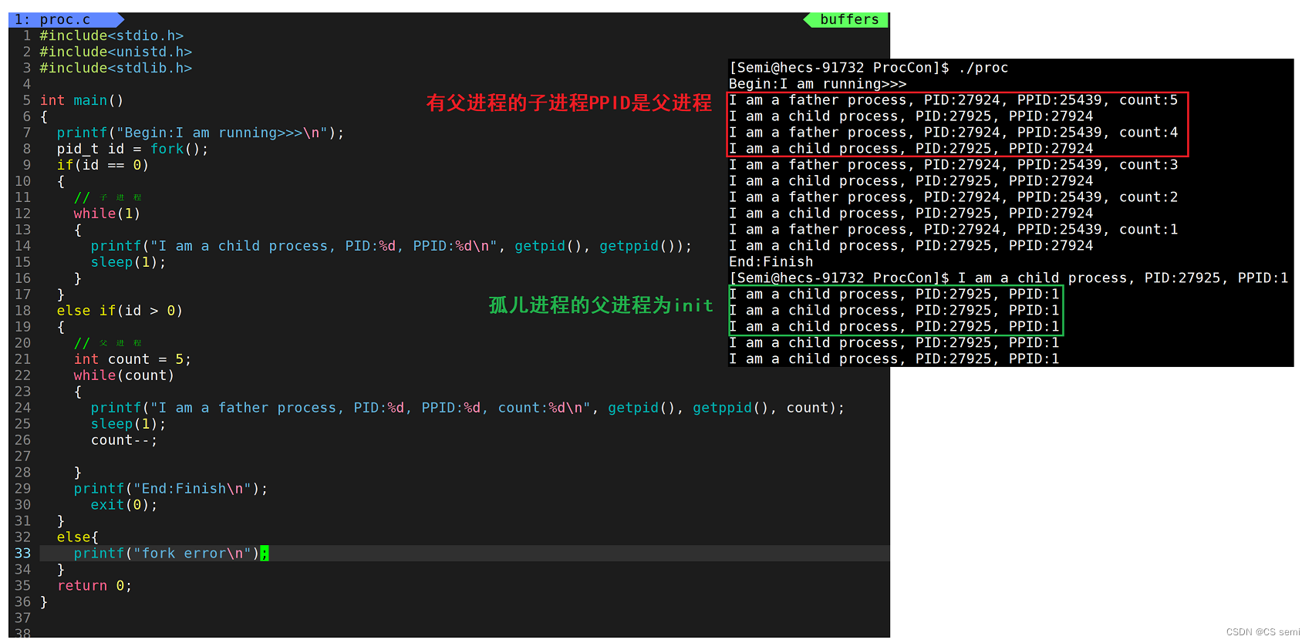Click '#include<unistd.h>' on line 2
The height and width of the screenshot is (643, 1312).
point(116,52)
